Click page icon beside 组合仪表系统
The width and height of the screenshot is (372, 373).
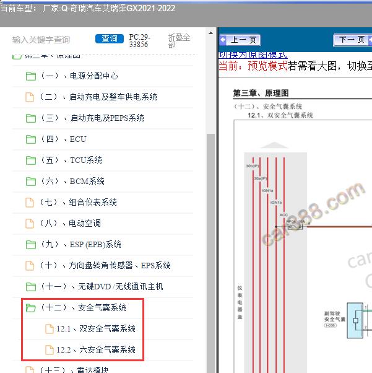coord(30,203)
